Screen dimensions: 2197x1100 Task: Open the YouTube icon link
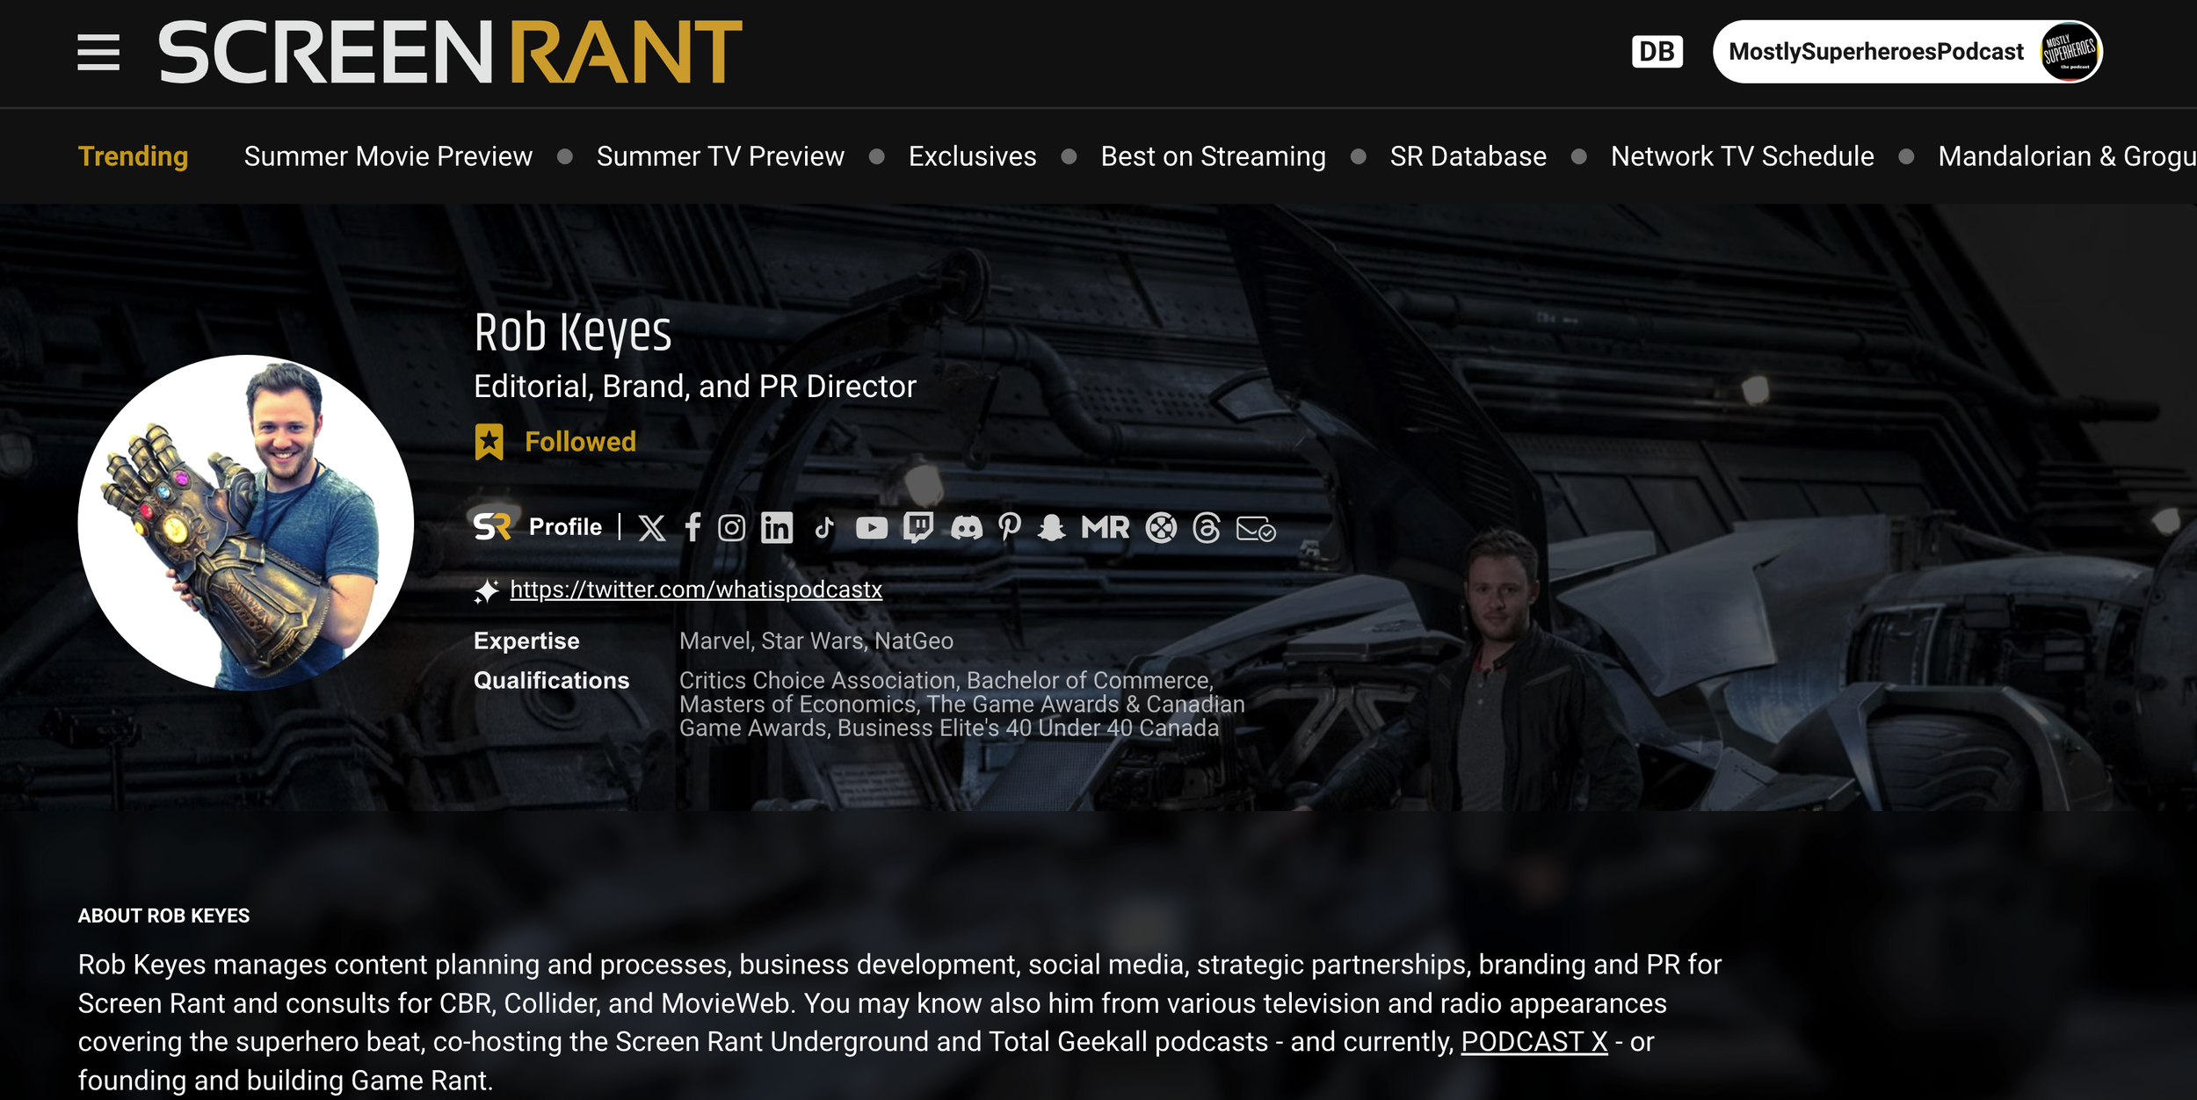tap(872, 527)
